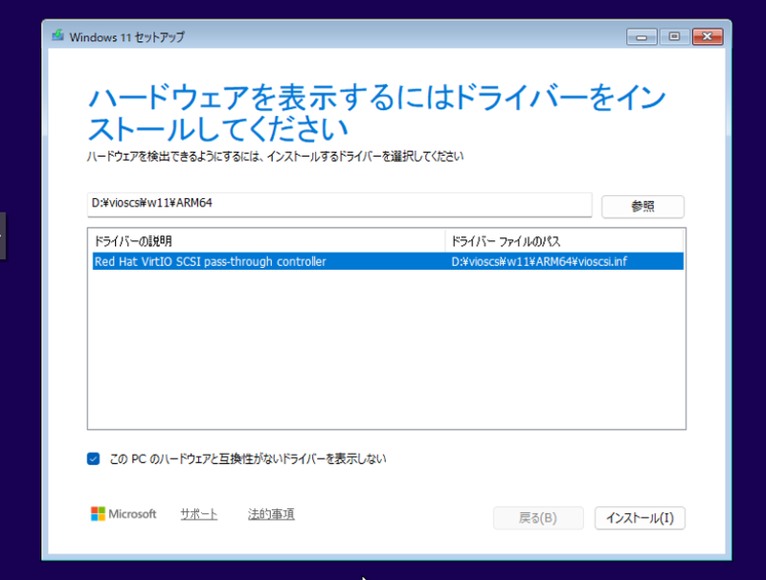Click the Microsoft logo at bottom left
Screen dimensions: 766x580
click(x=100, y=514)
